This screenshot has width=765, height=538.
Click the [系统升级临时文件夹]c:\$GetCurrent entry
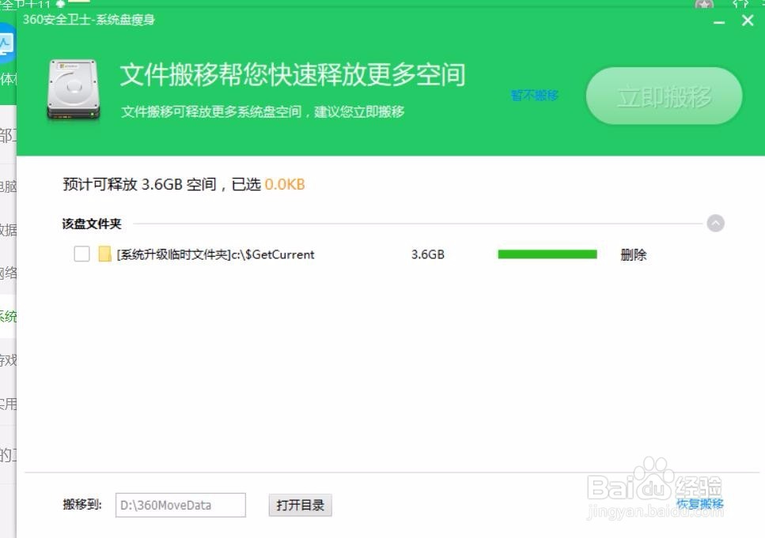(x=216, y=254)
